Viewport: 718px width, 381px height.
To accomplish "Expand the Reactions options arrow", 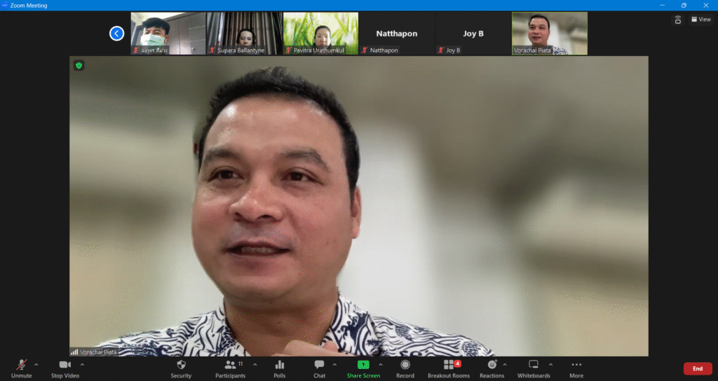I will (x=505, y=364).
